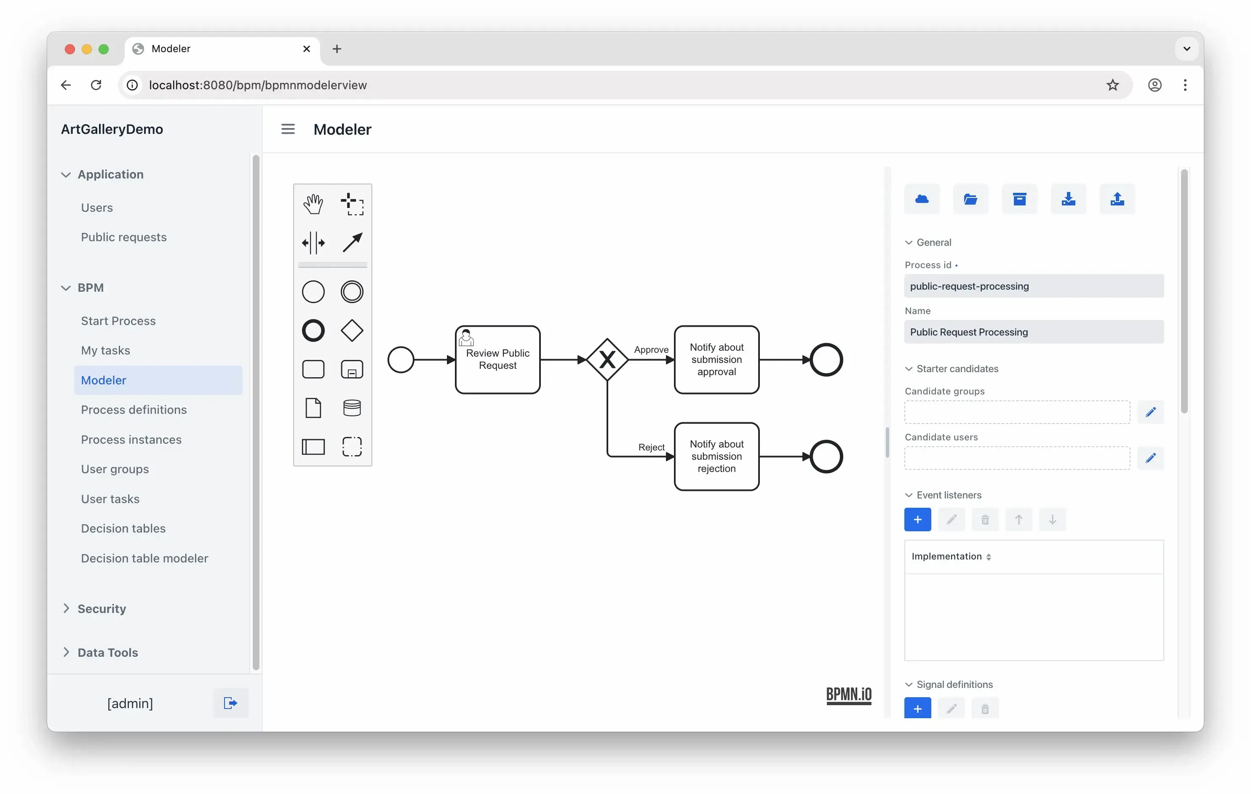Sort by Implementation column header
This screenshot has width=1251, height=794.
coord(951,556)
